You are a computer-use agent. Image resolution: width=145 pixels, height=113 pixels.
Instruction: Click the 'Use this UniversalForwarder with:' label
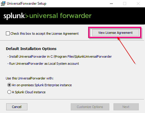coord(29,78)
